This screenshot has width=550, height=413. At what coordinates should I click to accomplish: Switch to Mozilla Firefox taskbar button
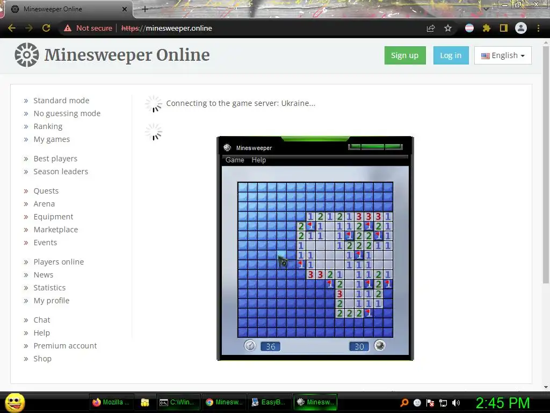click(111, 402)
